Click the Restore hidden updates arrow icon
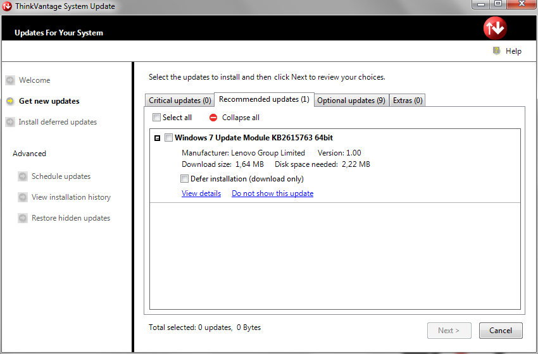 (x=23, y=218)
